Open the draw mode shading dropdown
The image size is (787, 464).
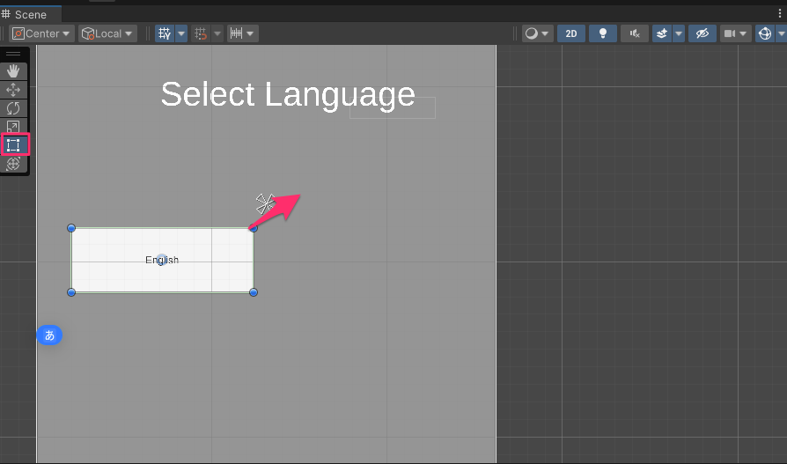point(536,33)
